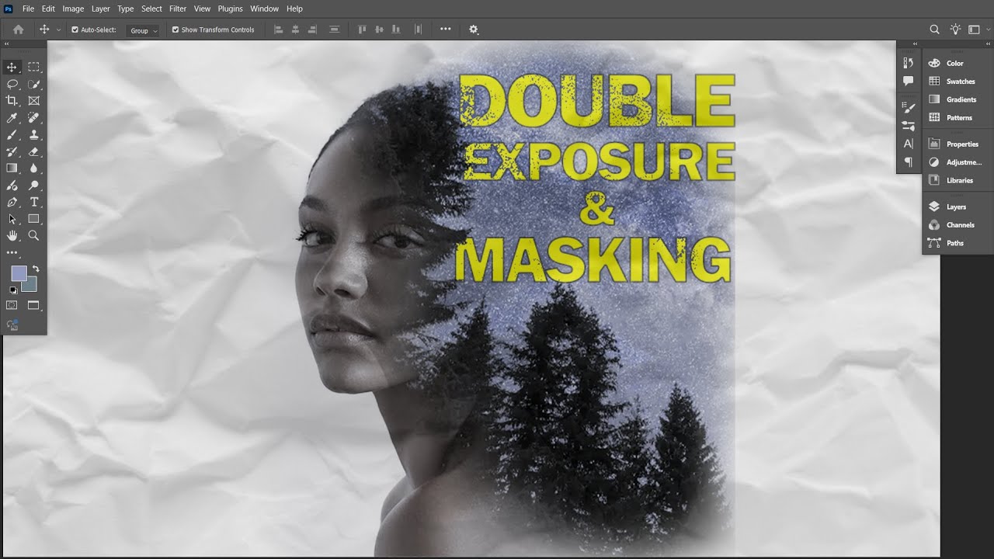Collapse the toolbox double-arrow

pos(6,44)
